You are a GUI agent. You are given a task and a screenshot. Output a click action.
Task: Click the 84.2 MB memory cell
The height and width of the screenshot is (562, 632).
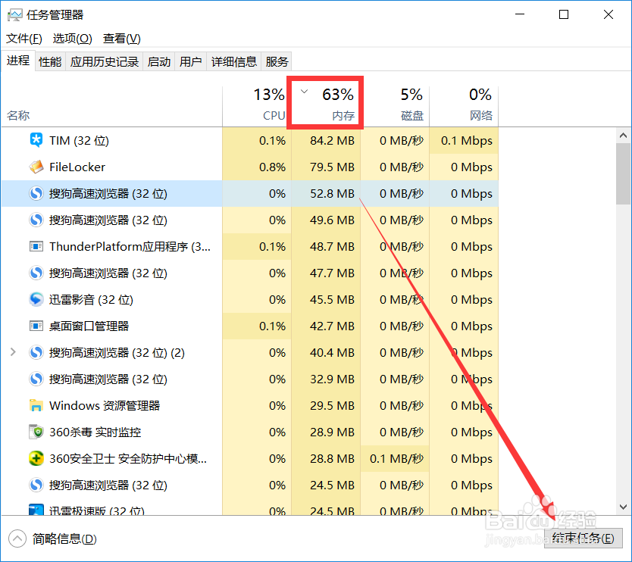click(326, 140)
